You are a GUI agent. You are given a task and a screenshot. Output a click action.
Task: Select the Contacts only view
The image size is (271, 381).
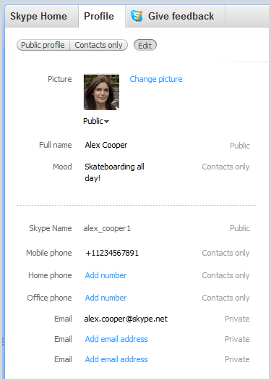99,45
